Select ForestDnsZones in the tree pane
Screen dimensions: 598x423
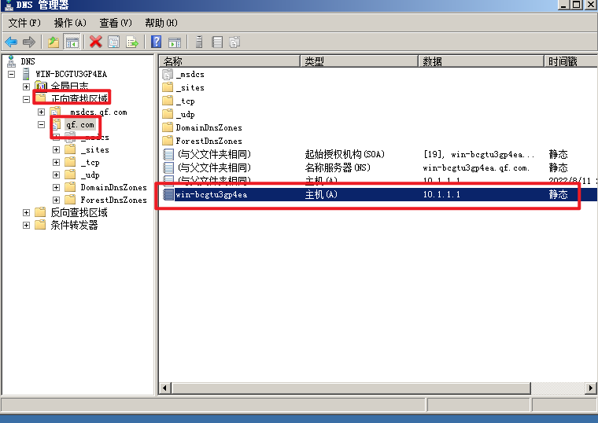[113, 200]
